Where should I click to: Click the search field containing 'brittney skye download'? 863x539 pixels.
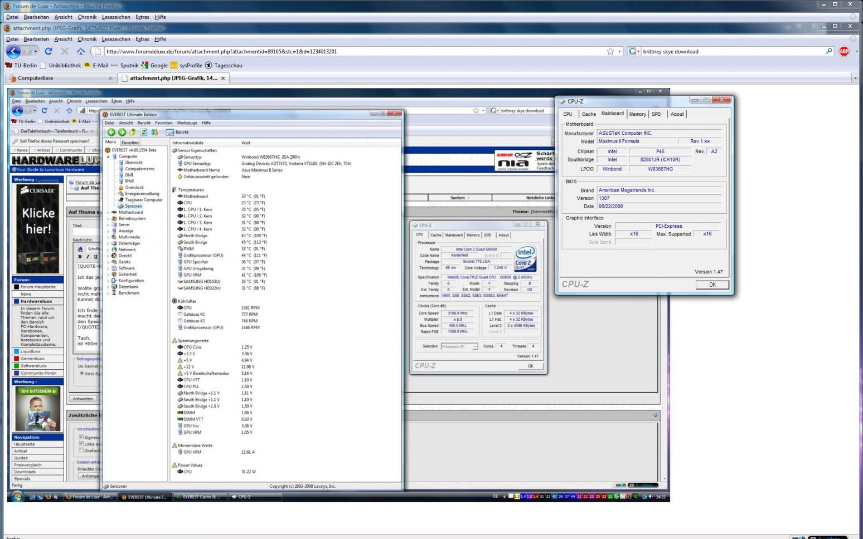click(732, 51)
